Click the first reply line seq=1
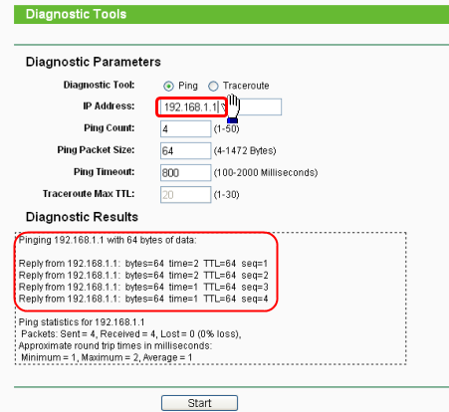Image resolution: width=449 pixels, height=412 pixels. click(143, 264)
